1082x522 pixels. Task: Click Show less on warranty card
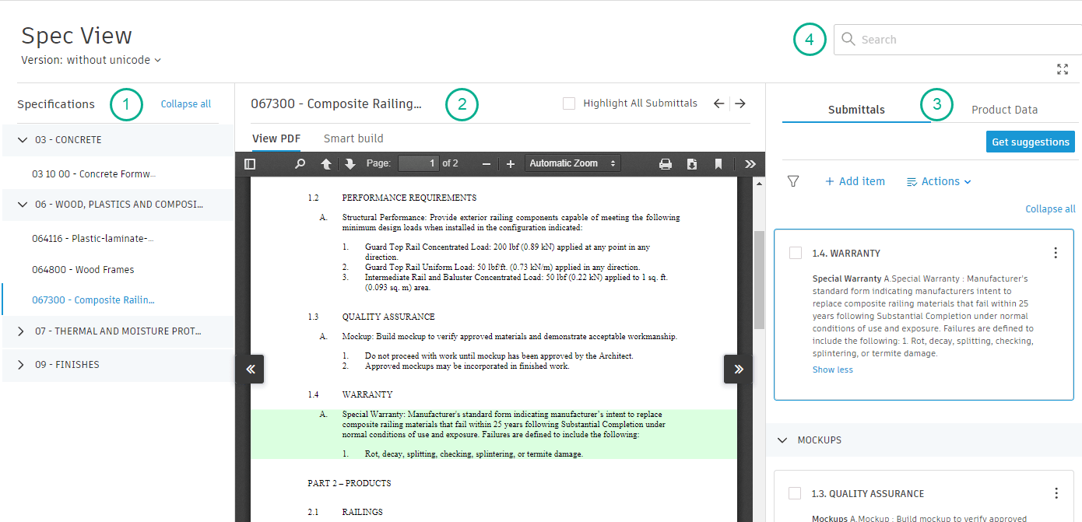pos(833,370)
